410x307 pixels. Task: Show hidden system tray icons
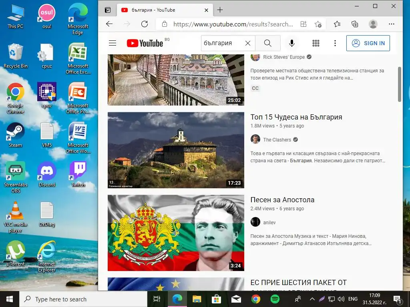pyautogui.click(x=312, y=299)
